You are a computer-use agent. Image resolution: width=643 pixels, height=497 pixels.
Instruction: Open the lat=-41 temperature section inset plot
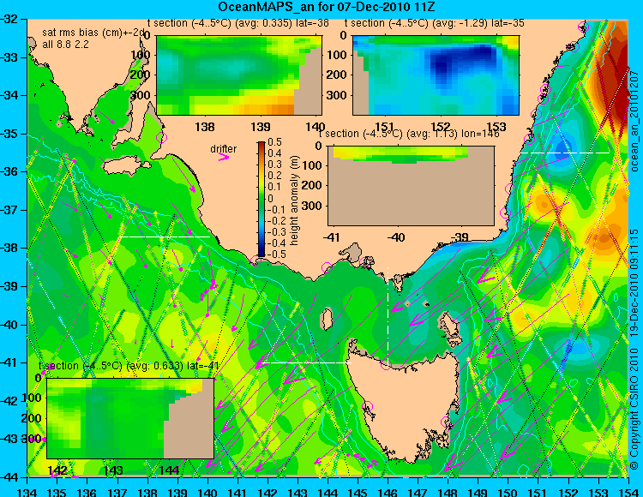(x=130, y=418)
